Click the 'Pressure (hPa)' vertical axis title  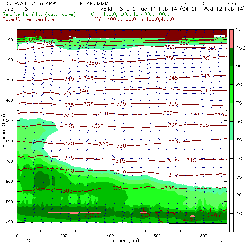pos(3,131)
